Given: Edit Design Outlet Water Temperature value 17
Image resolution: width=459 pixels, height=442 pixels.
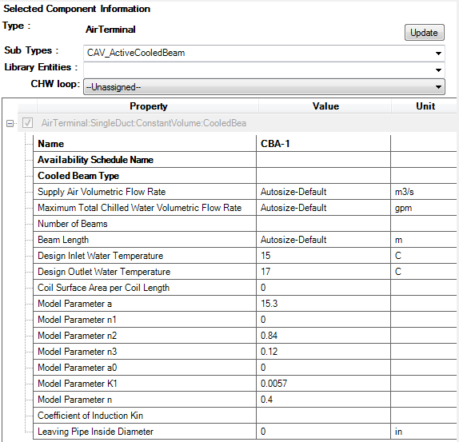Looking at the screenshot, I should point(323,272).
